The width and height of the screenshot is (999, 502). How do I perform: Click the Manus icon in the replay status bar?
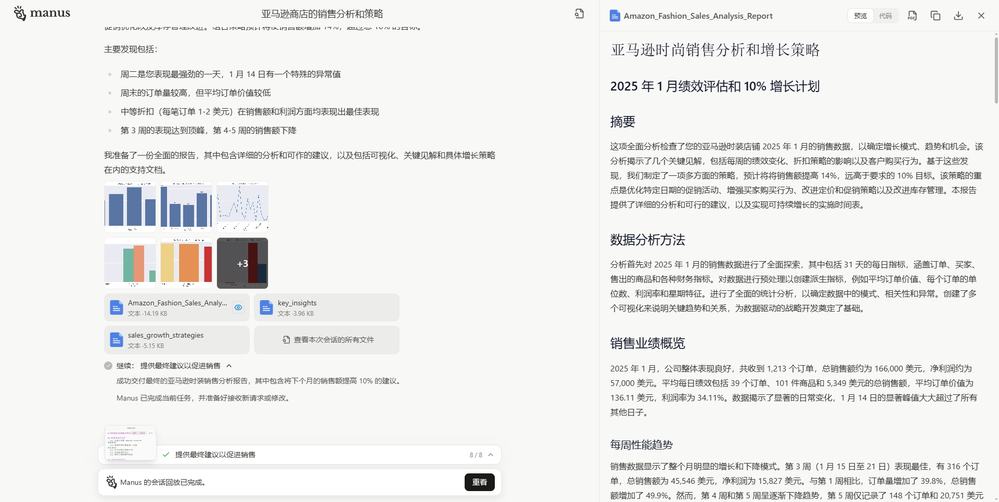point(111,482)
